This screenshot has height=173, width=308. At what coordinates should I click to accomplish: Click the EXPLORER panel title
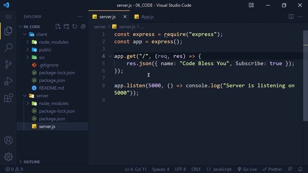(32, 17)
